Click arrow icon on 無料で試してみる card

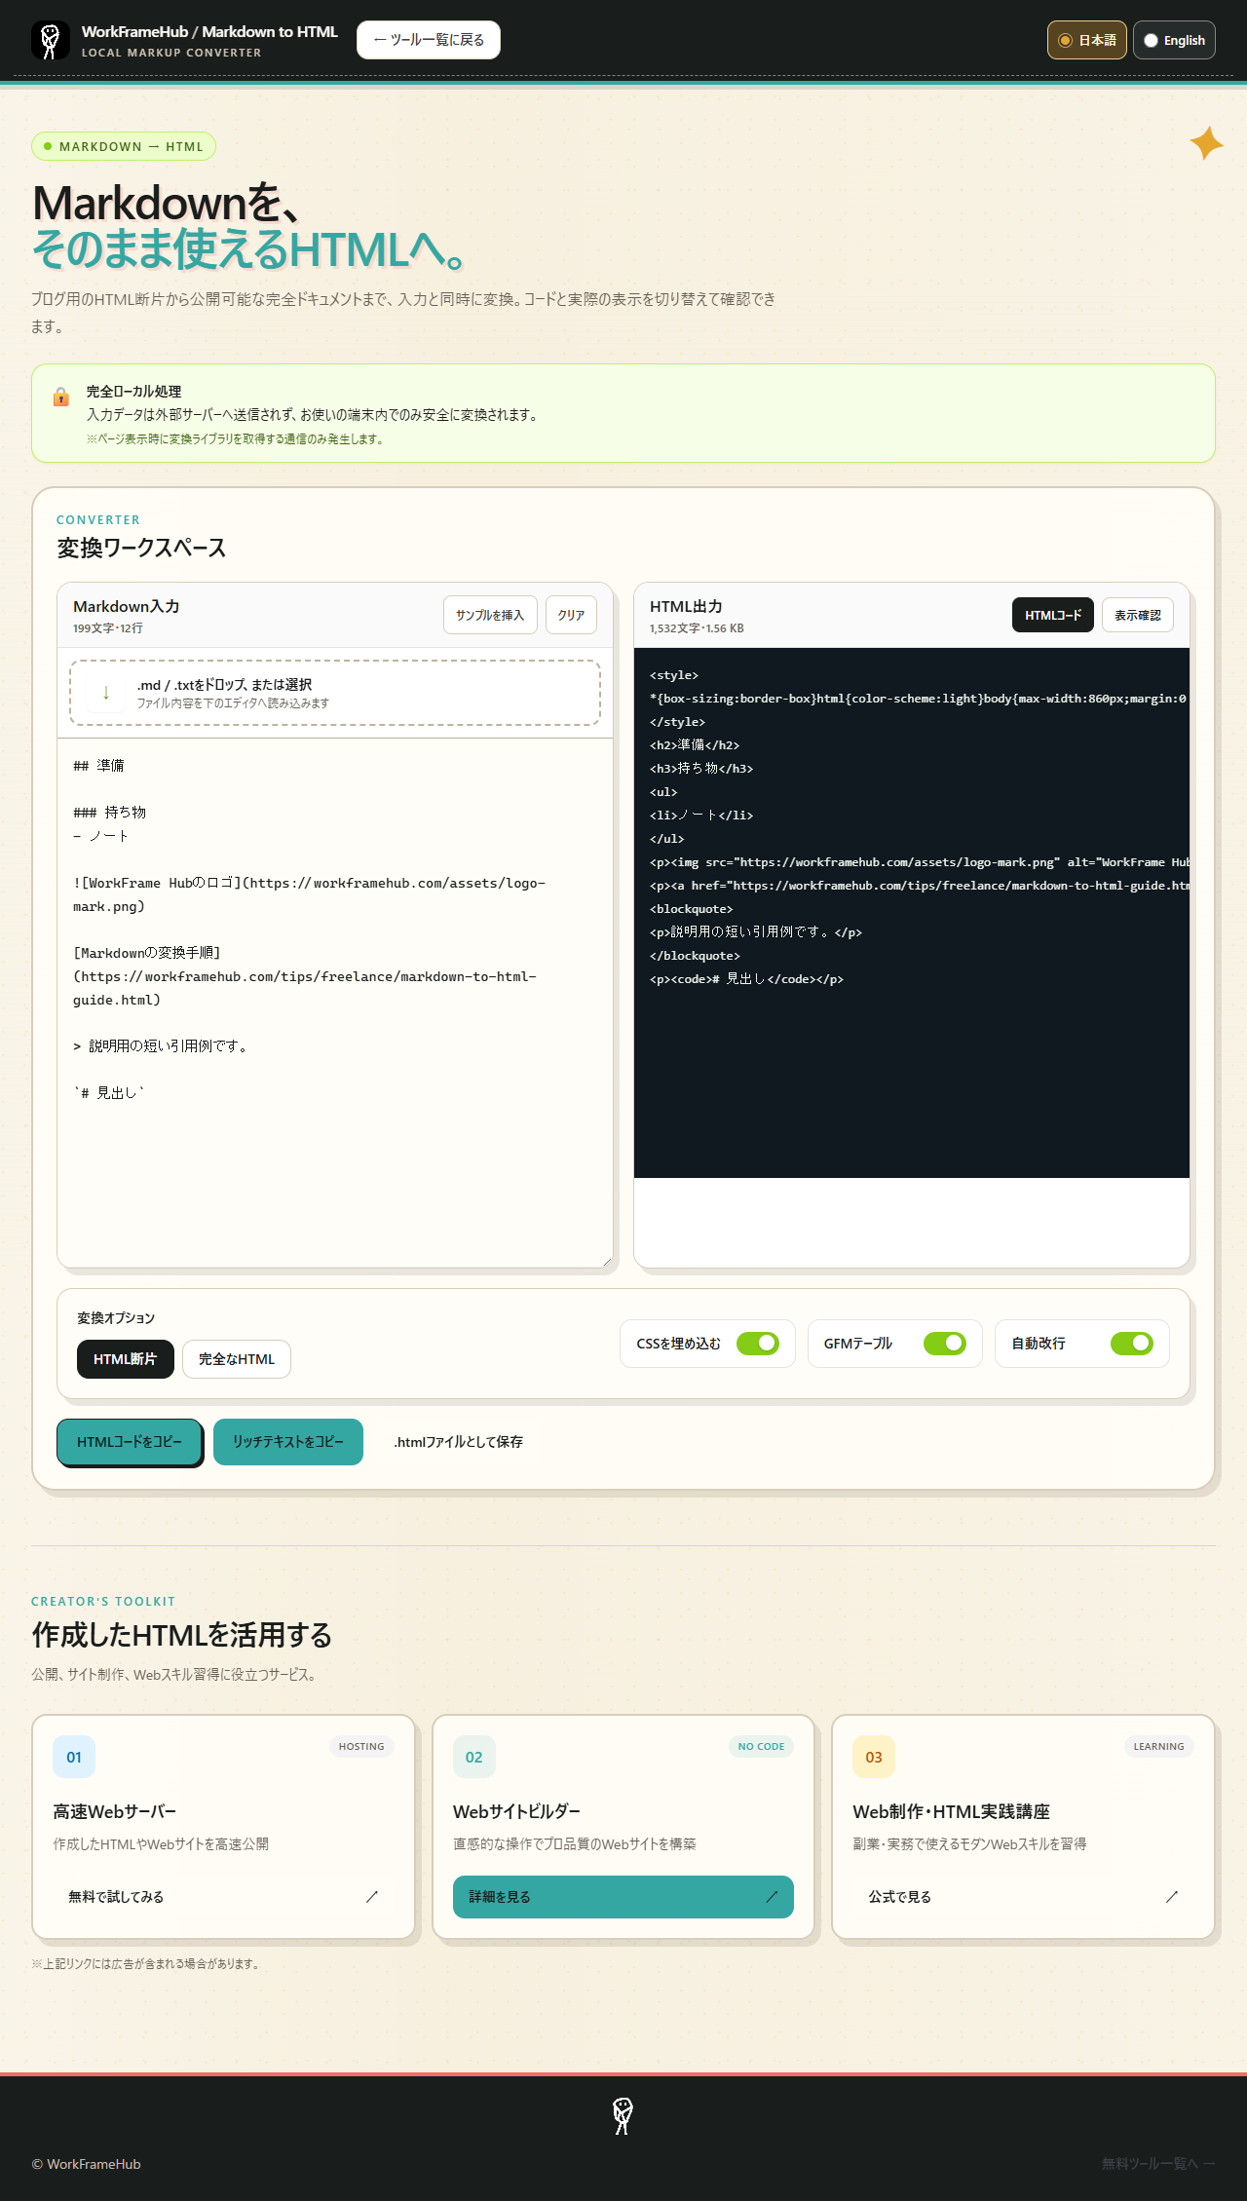372,1896
